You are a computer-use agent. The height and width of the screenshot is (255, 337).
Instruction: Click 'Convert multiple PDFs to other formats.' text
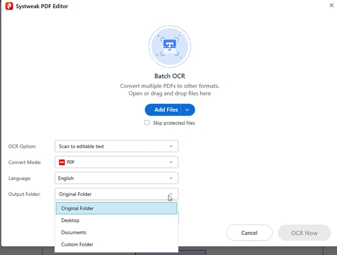[x=170, y=86]
